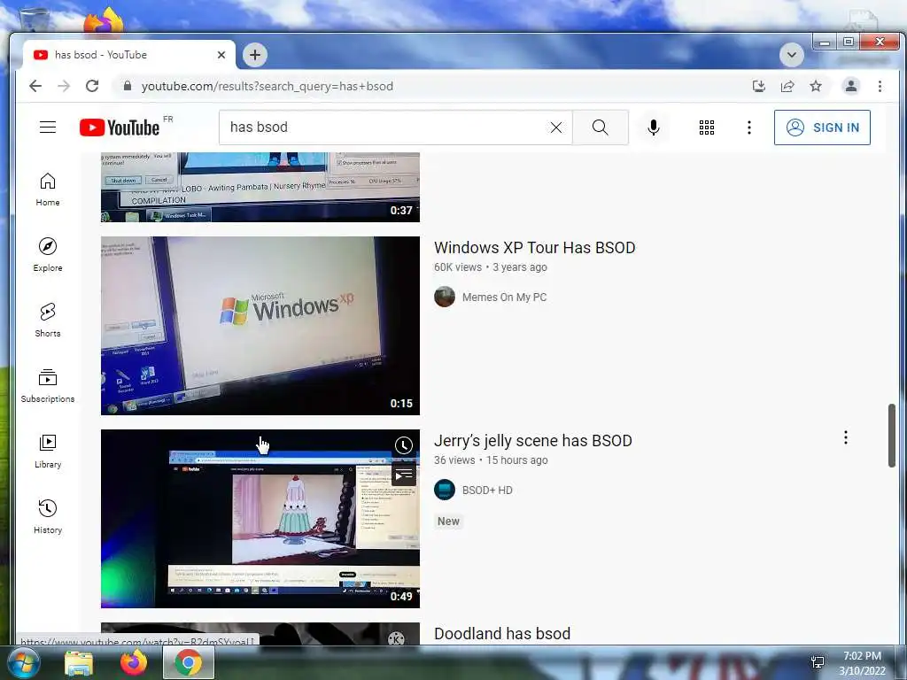Open action menu for Jerry's jelly video
The height and width of the screenshot is (680, 907).
click(x=846, y=437)
